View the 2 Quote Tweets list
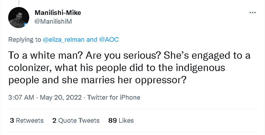The image size is (265, 135). click(76, 120)
